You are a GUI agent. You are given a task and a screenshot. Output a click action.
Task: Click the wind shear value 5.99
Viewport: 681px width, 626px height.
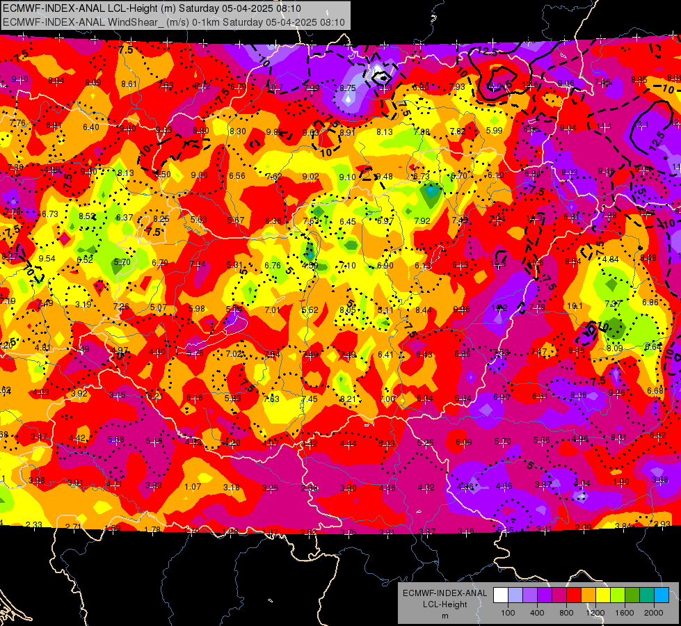click(495, 130)
